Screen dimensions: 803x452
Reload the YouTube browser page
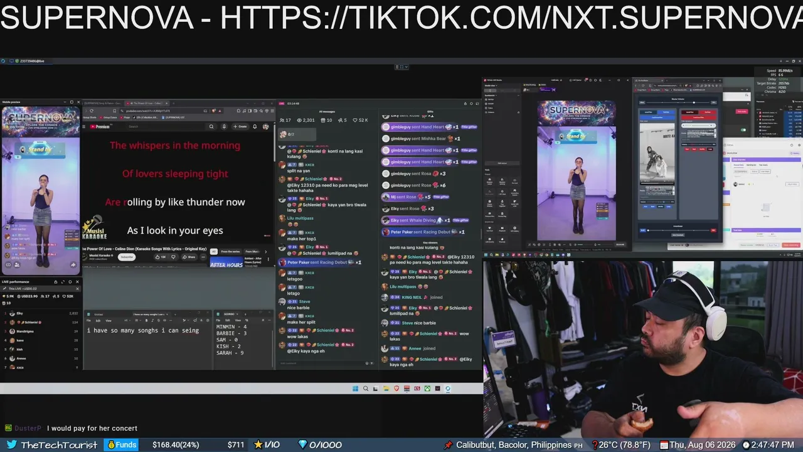pyautogui.click(x=92, y=111)
